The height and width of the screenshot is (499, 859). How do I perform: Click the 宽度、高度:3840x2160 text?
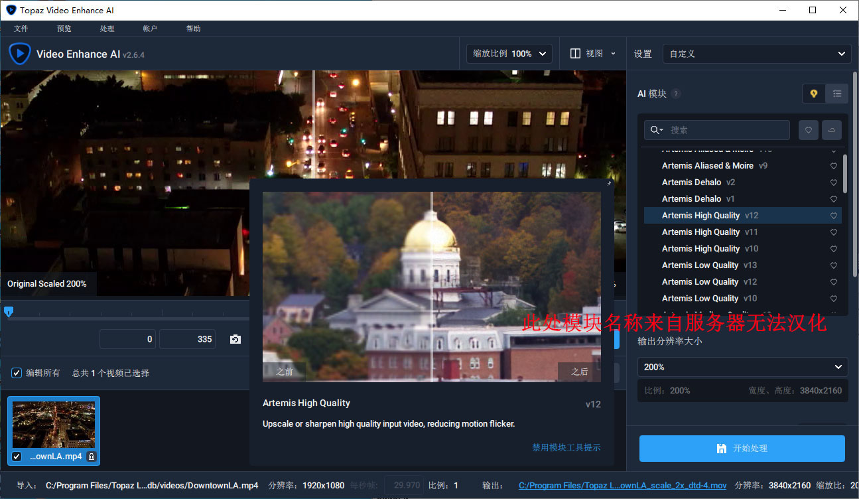795,391
